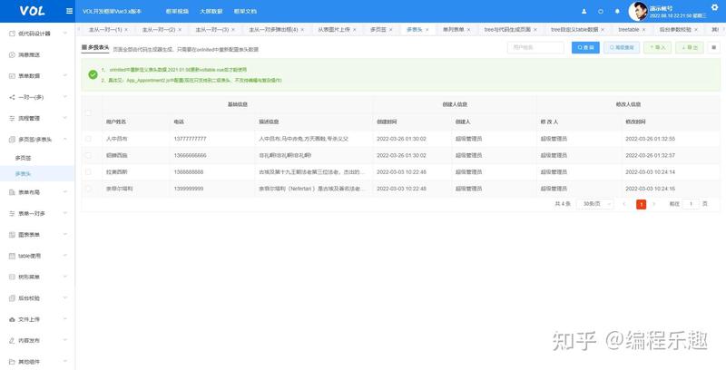Click the 表单布局 sidebar icon
This screenshot has width=726, height=370.
[13, 192]
